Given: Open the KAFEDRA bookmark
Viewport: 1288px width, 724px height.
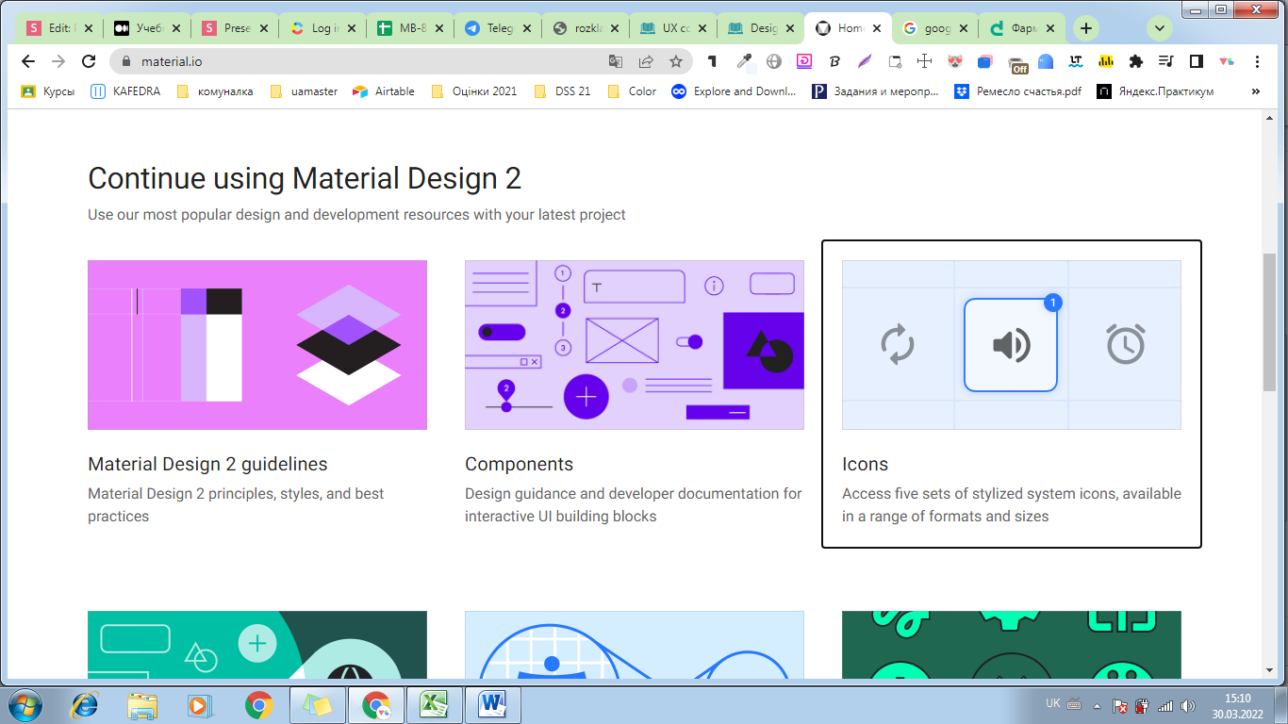Looking at the screenshot, I should (x=125, y=91).
